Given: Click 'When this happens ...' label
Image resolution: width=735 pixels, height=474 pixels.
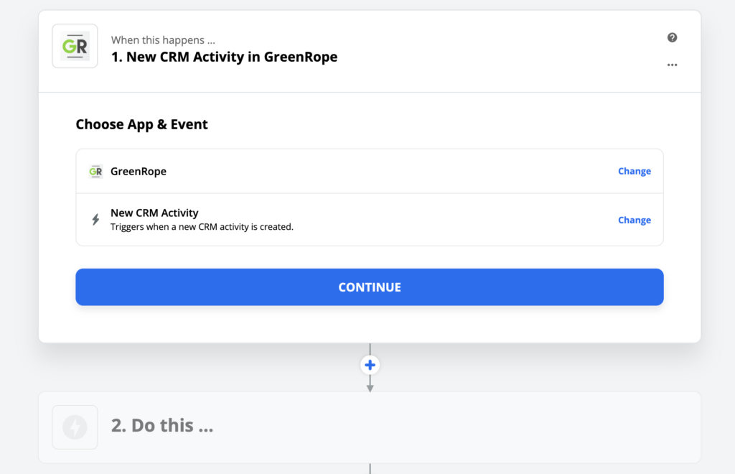Looking at the screenshot, I should 163,39.
